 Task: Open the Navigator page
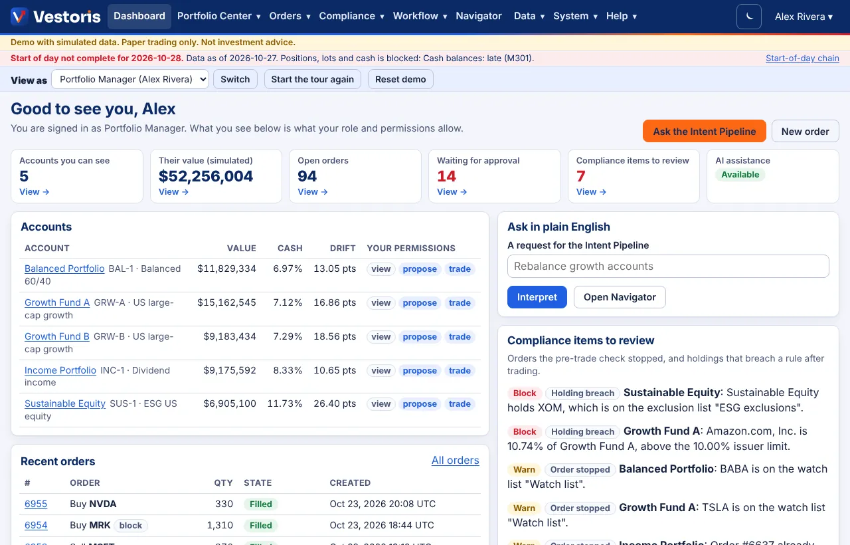479,17
